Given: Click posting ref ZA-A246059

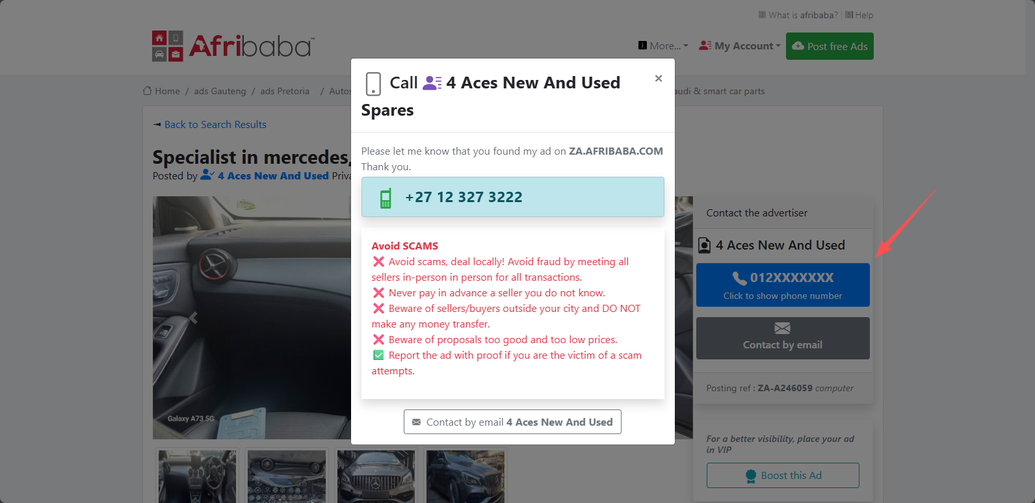Looking at the screenshot, I should 785,388.
